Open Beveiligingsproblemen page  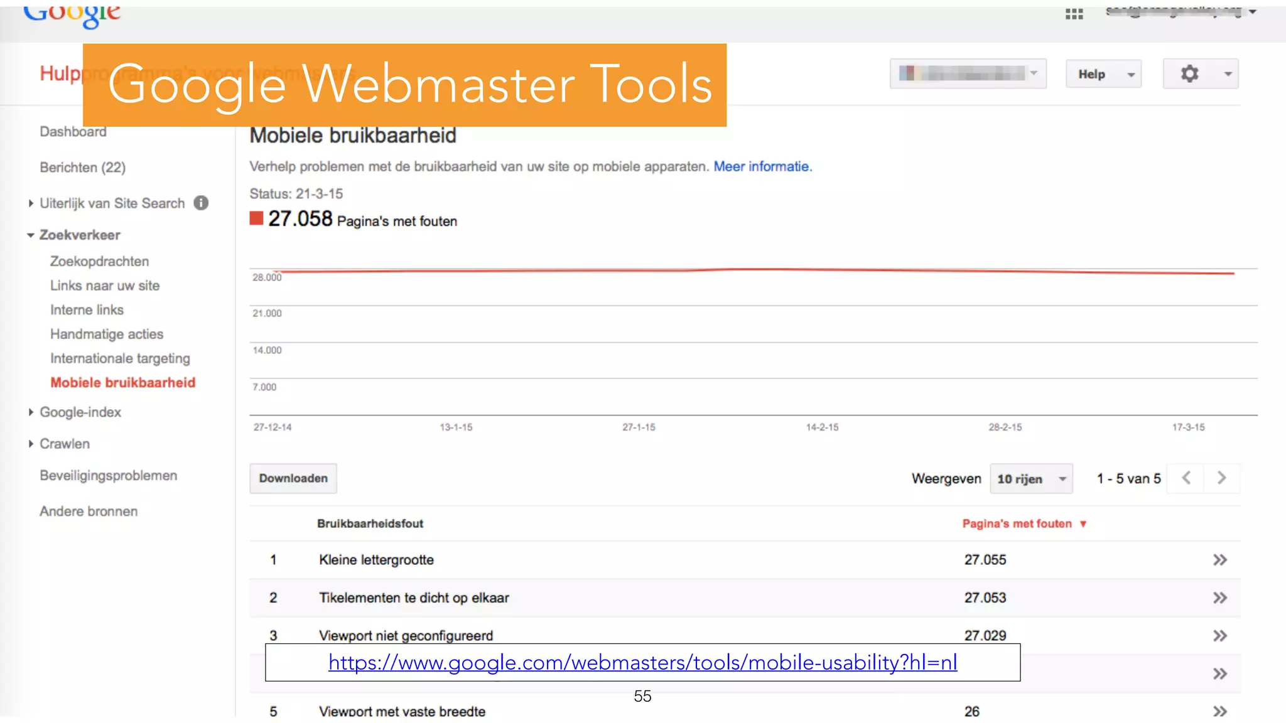point(108,476)
